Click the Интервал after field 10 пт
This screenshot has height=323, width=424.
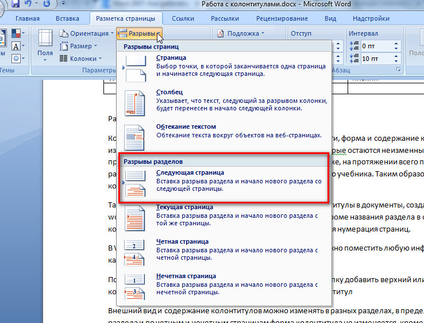pyautogui.click(x=377, y=59)
